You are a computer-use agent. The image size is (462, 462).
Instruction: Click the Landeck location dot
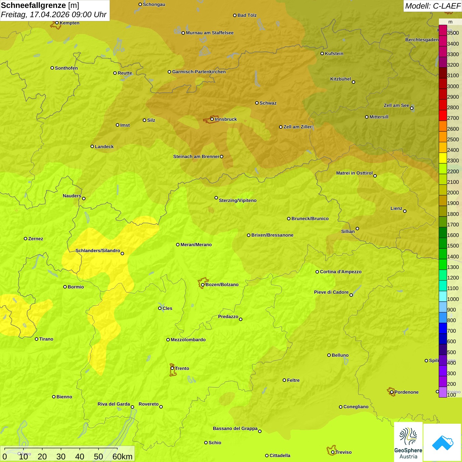click(x=92, y=147)
